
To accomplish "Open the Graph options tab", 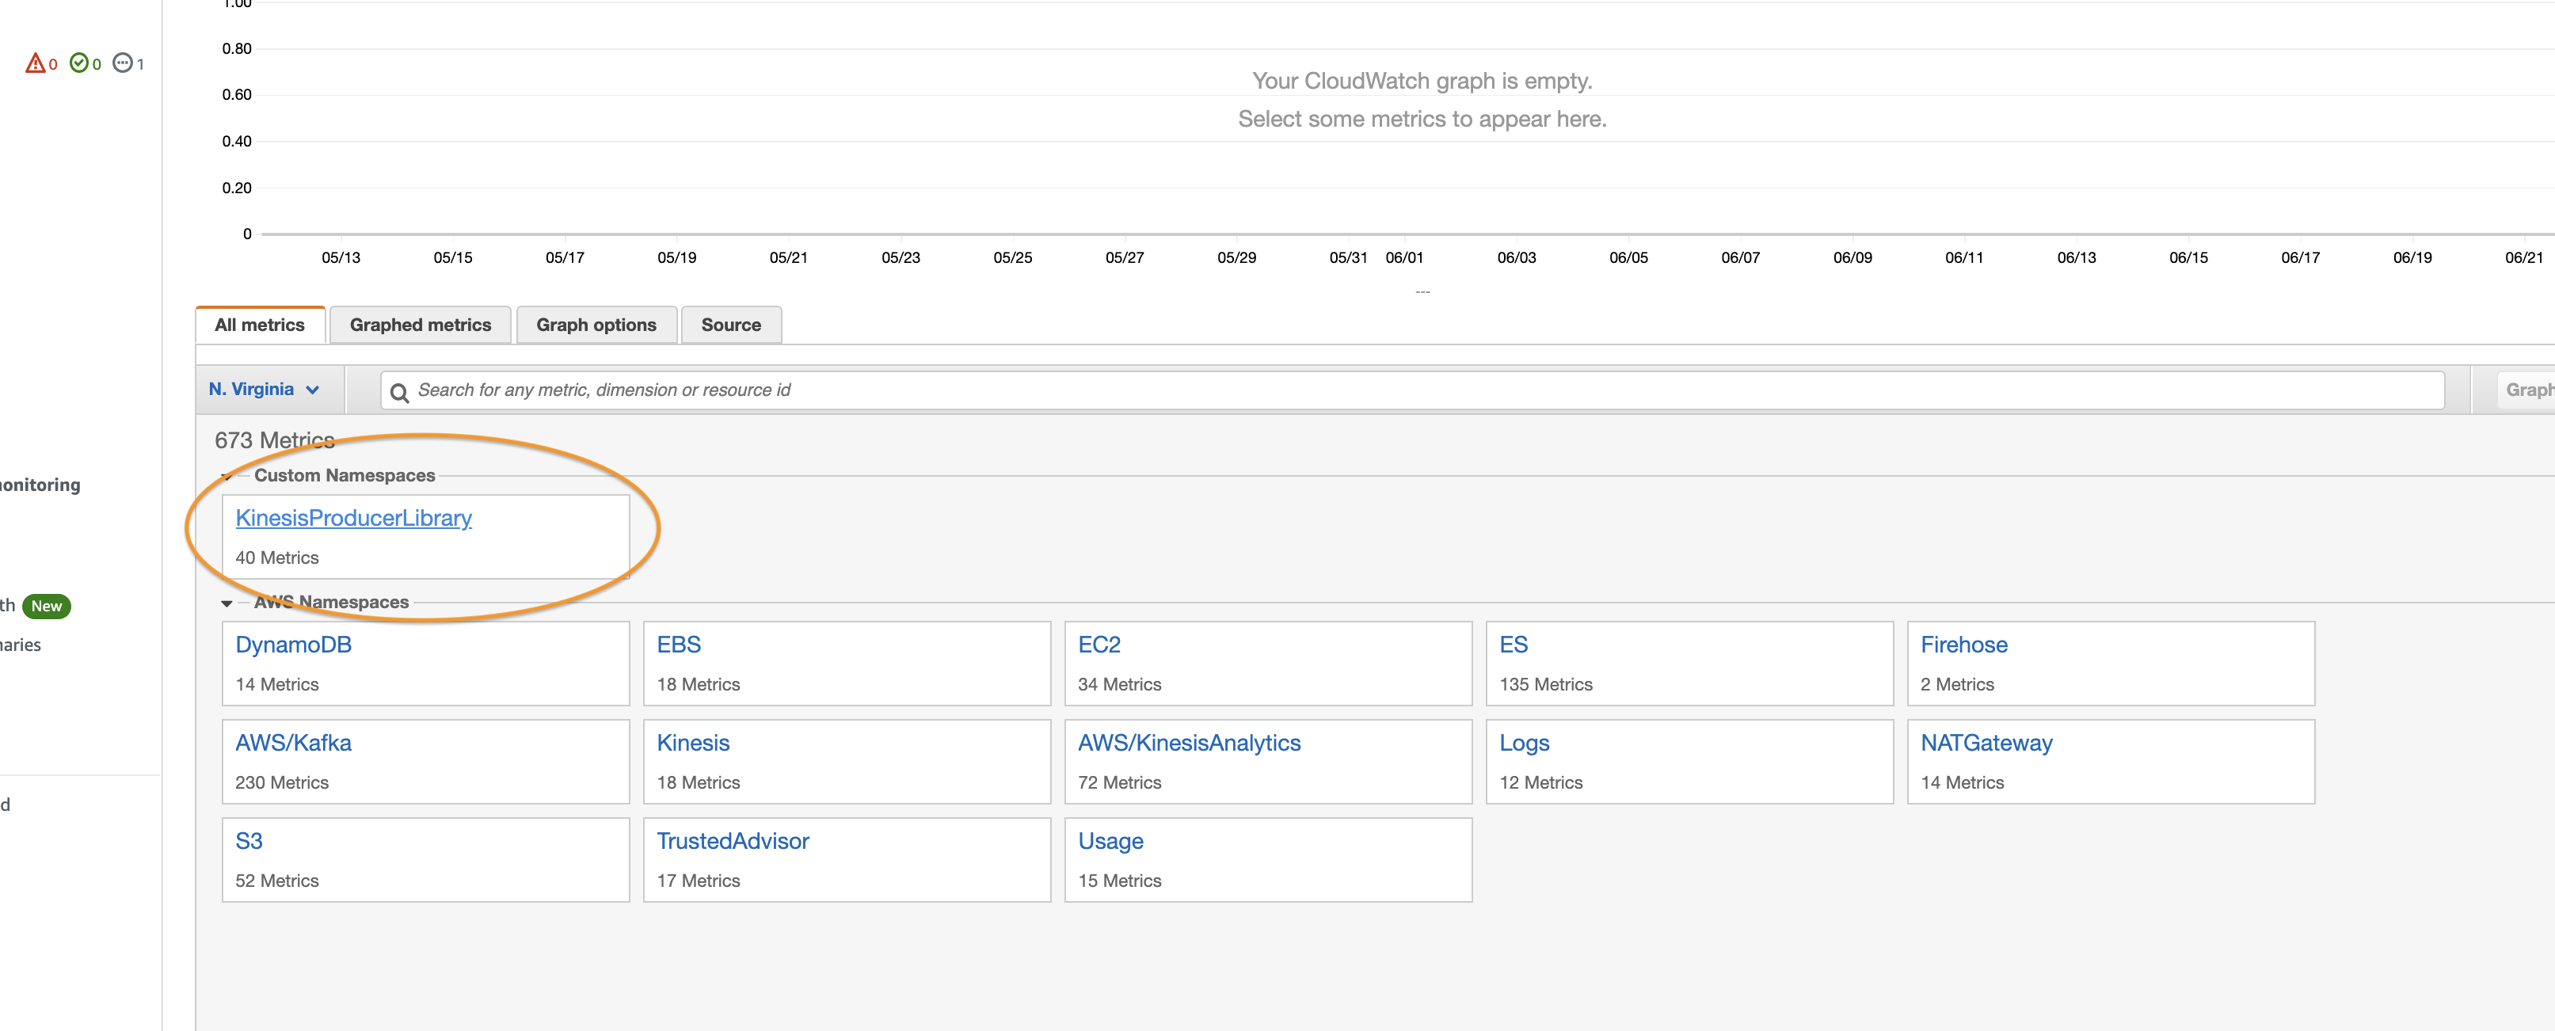I will pos(595,324).
